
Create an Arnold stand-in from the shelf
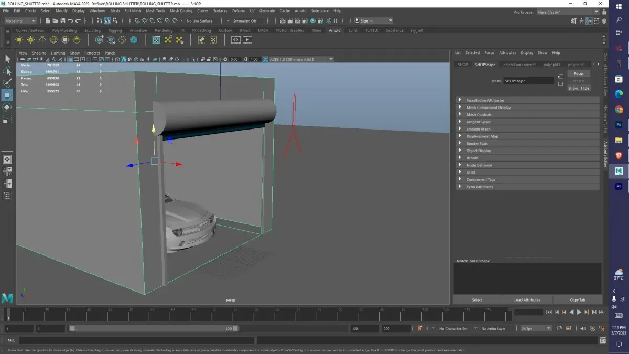tap(99, 40)
